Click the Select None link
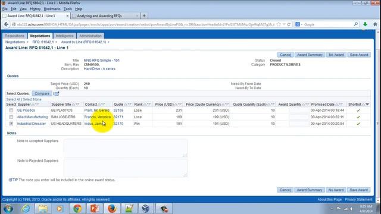The image size is (381, 214). [32, 99]
